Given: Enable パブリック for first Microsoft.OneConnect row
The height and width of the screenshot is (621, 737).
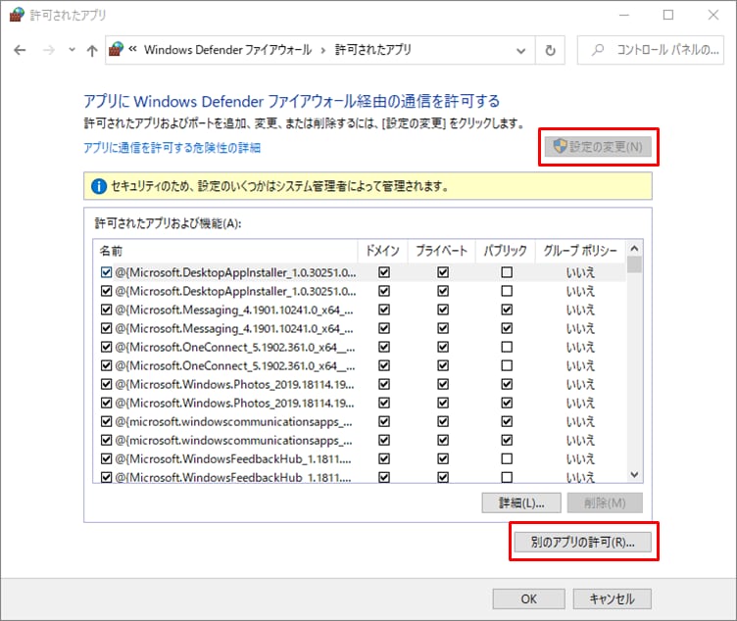Looking at the screenshot, I should (507, 347).
